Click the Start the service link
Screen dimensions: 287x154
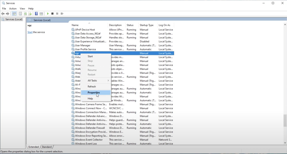click(30, 32)
